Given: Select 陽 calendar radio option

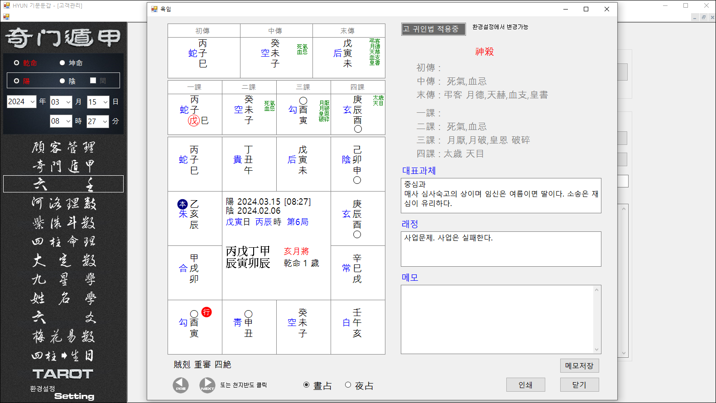Looking at the screenshot, I should pos(16,81).
